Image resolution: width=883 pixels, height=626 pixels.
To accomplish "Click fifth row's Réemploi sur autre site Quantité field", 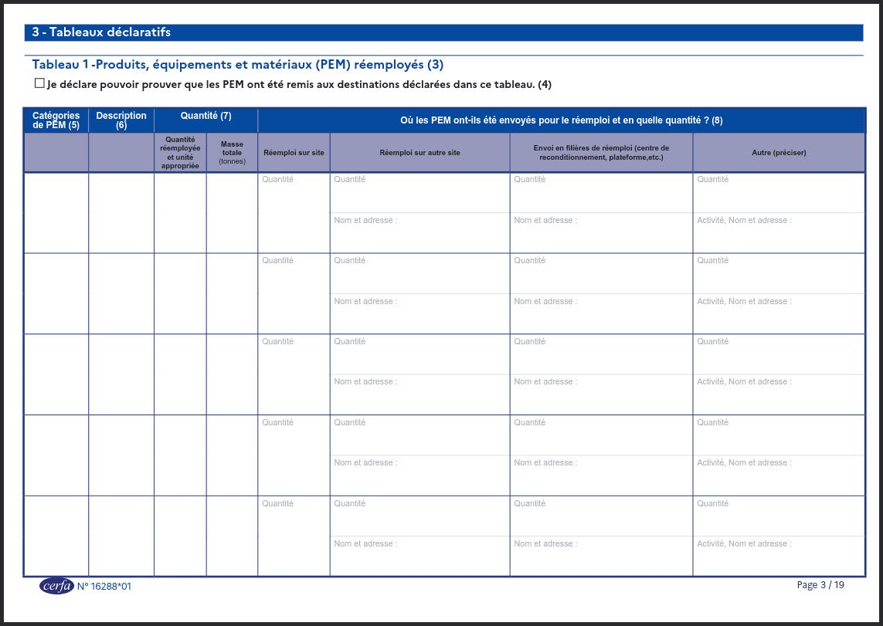I will 420,516.
